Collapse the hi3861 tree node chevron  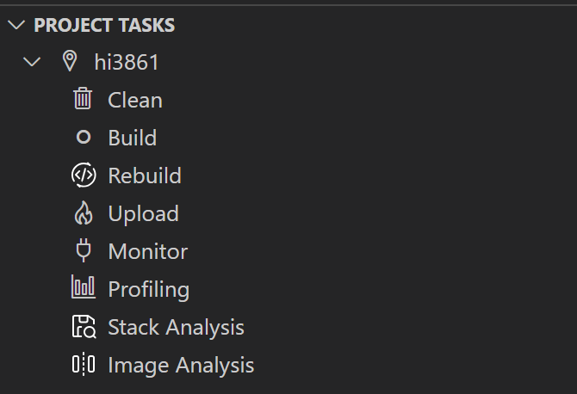click(x=32, y=61)
